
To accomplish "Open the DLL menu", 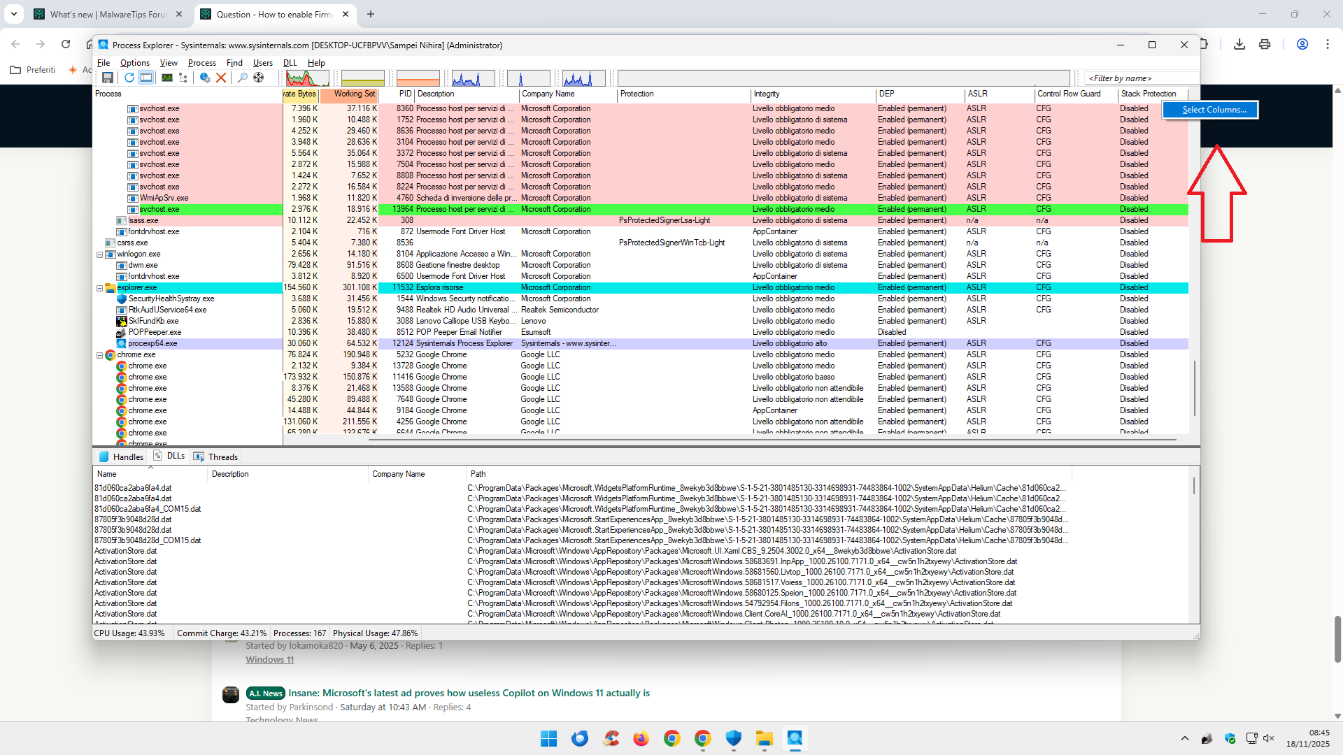I will pos(290,63).
